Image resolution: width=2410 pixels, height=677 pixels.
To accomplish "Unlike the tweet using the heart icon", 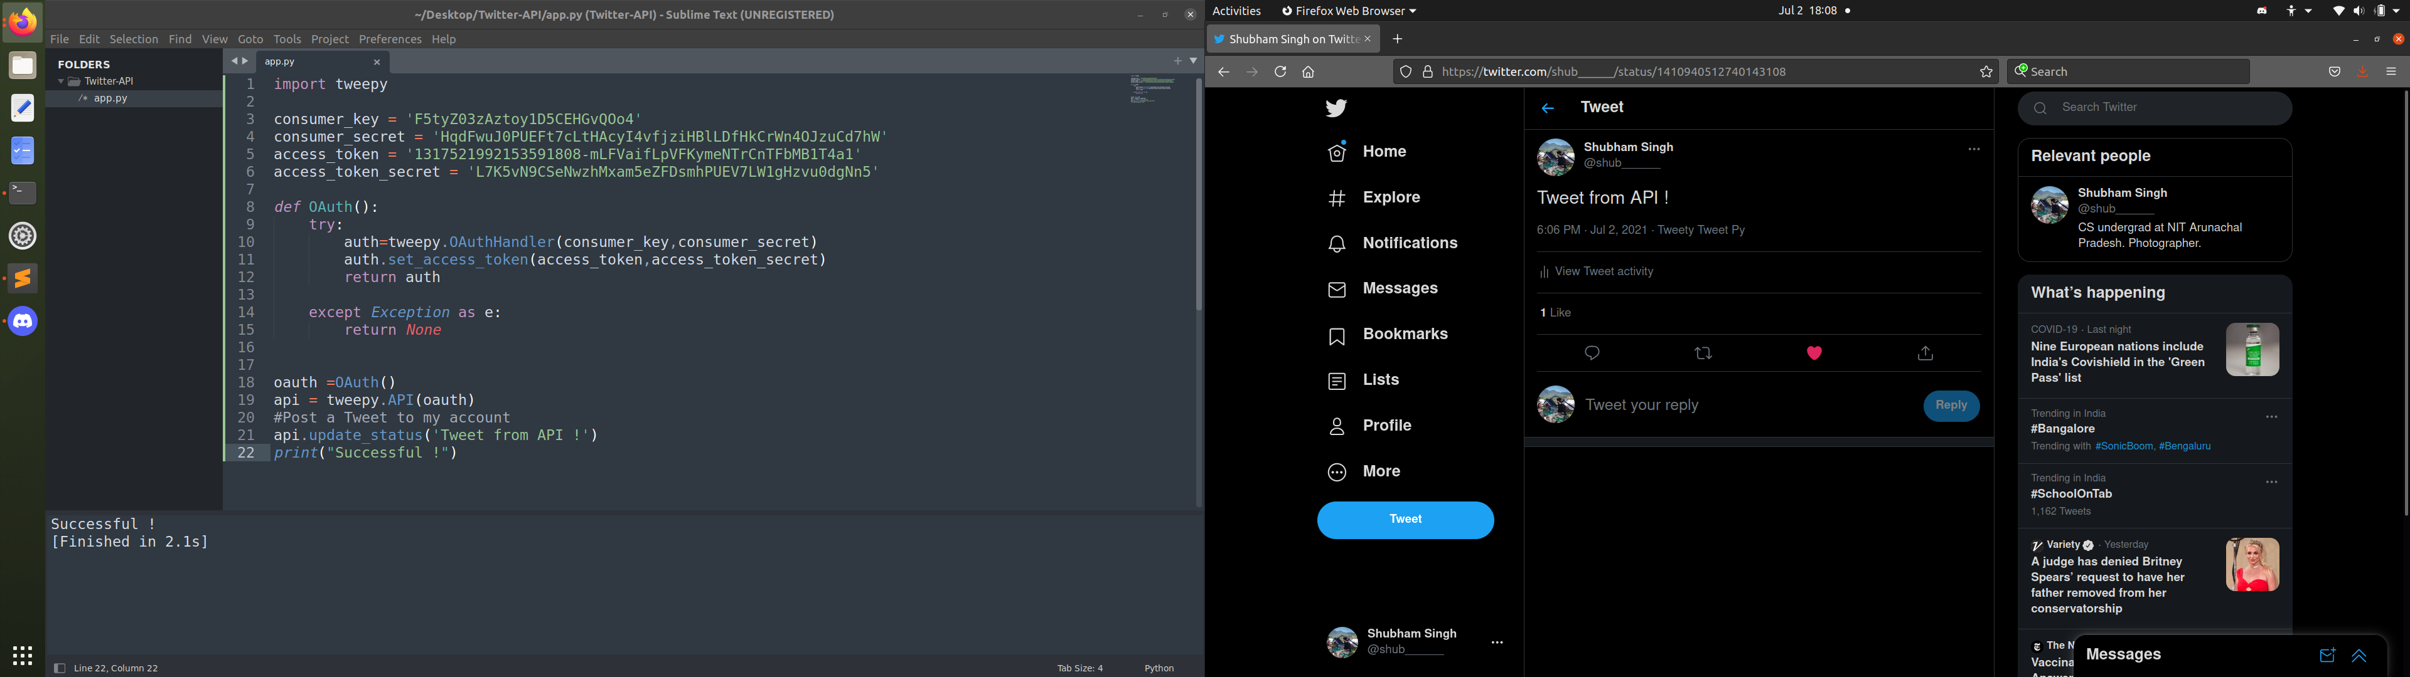I will point(1814,354).
